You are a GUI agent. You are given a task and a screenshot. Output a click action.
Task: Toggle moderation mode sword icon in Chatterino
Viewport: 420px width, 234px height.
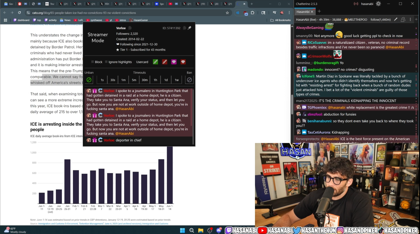[x=396, y=19]
